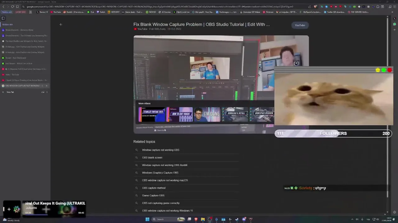Image resolution: width=398 pixels, height=223 pixels.
Task: Play the HOW TO EDIT VIDEOS suggested video
Action: click(180, 115)
